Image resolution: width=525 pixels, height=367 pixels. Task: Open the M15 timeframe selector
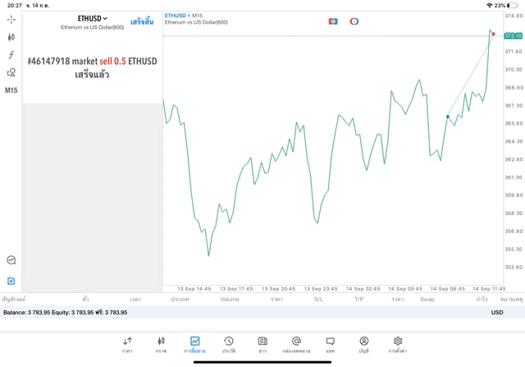11,90
